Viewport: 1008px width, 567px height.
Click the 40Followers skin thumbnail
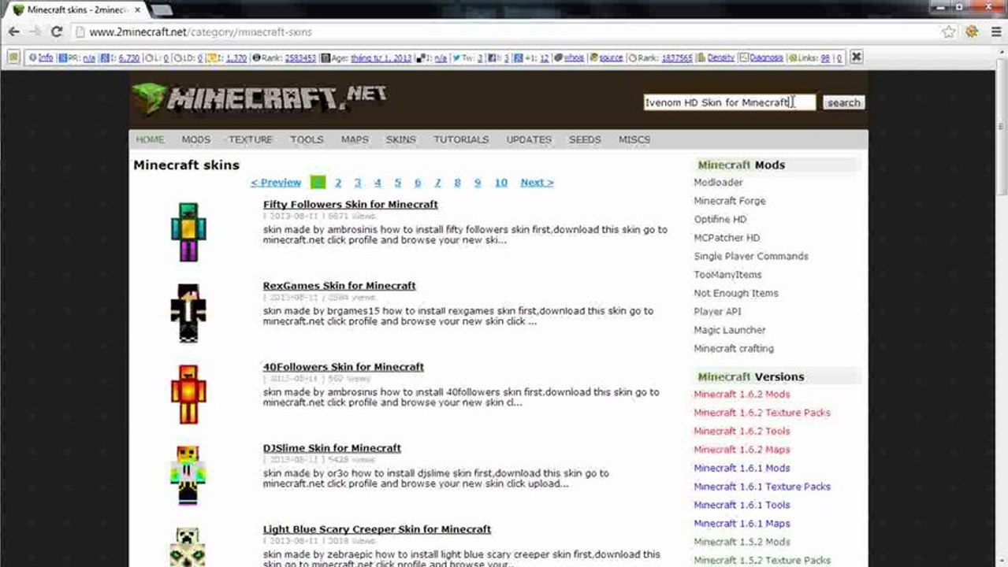click(188, 394)
